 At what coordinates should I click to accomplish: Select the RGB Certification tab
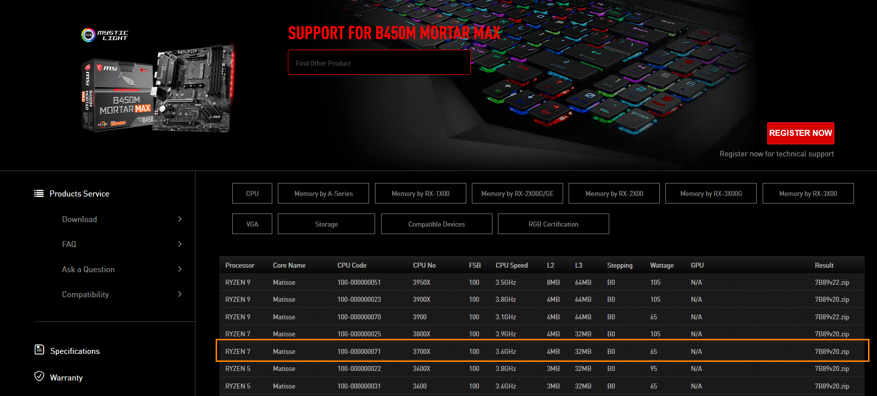(554, 224)
